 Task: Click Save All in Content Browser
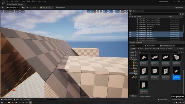(148, 49)
